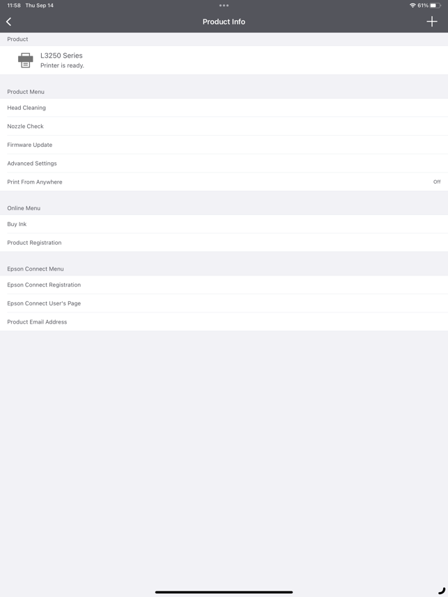Open Product Registration
This screenshot has height=597, width=448.
(224, 243)
